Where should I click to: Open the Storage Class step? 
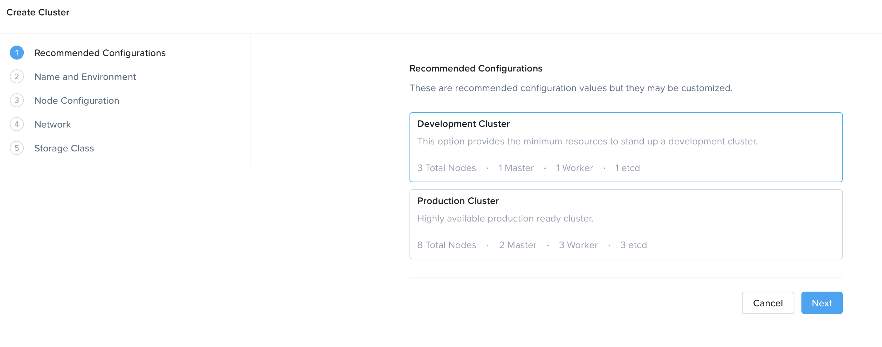coord(64,148)
